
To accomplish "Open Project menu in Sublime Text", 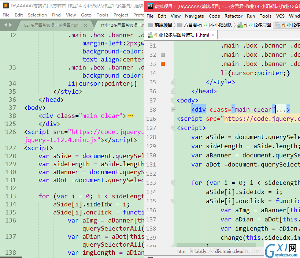I will tap(121, 15).
